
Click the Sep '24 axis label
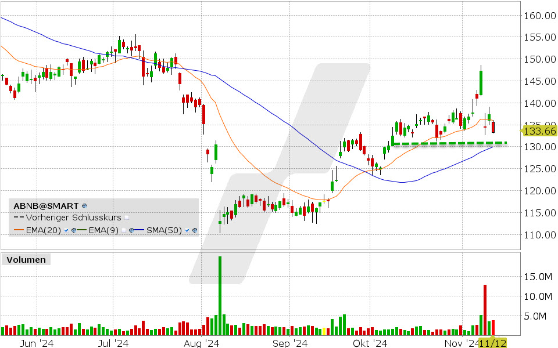point(289,343)
